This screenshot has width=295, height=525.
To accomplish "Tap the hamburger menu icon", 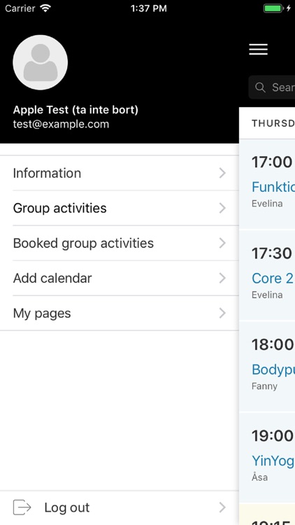I will tap(258, 50).
